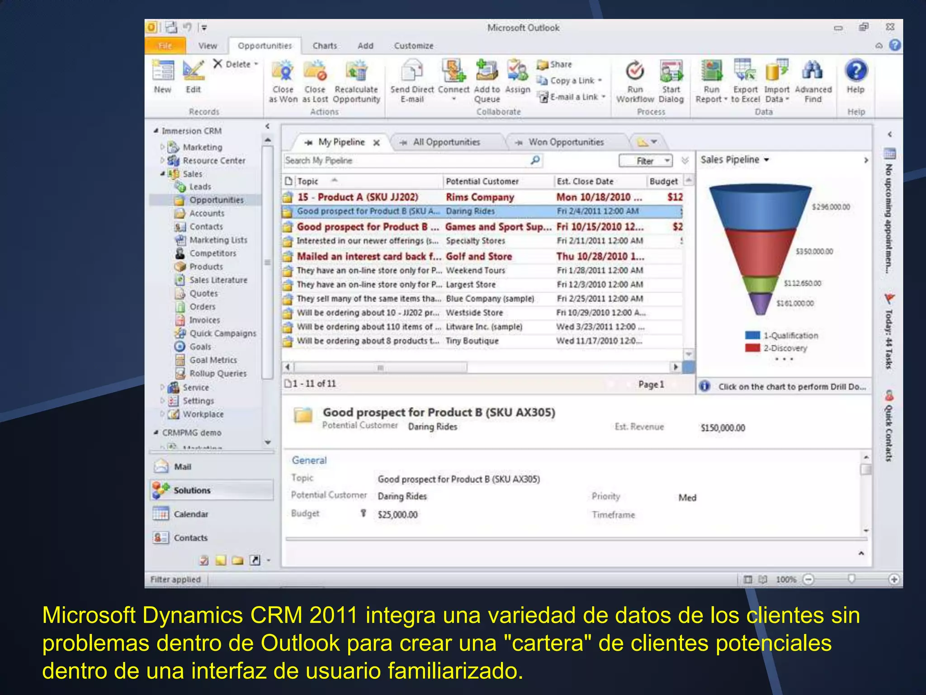
Task: Select the Golf and Store opportunity row
Action: [x=482, y=257]
